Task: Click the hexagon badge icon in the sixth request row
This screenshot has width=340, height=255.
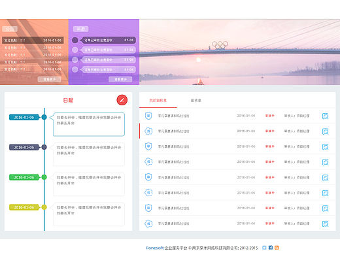Action: pos(148,192)
